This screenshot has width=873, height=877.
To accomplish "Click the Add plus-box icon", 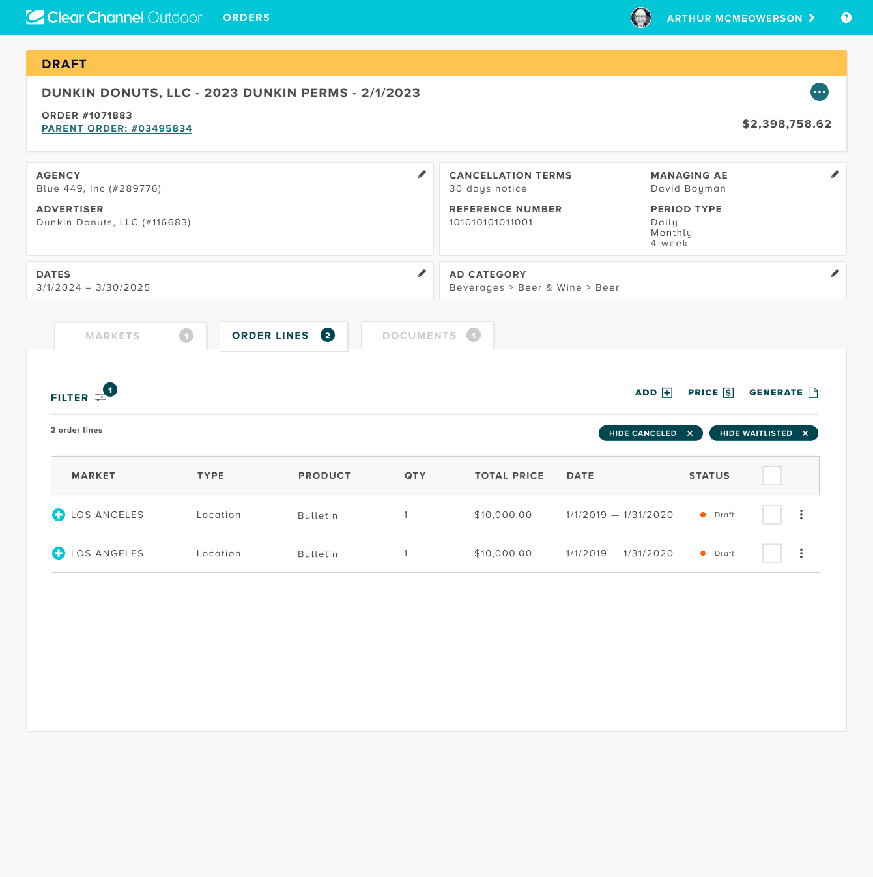I will 667,393.
